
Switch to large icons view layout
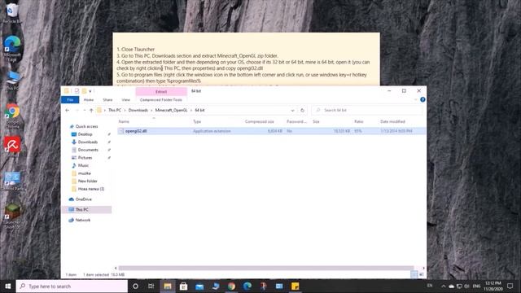click(x=422, y=274)
